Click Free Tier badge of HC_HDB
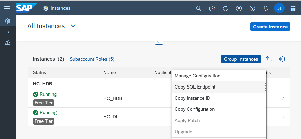The width and height of the screenshot is (301, 139). [44, 103]
